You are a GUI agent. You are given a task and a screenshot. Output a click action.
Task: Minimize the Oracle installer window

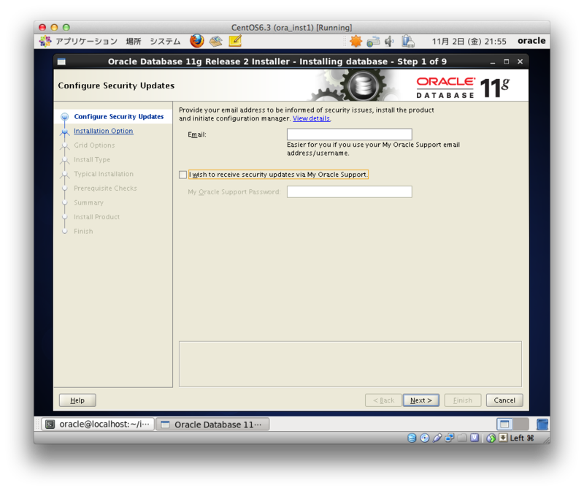(x=493, y=62)
